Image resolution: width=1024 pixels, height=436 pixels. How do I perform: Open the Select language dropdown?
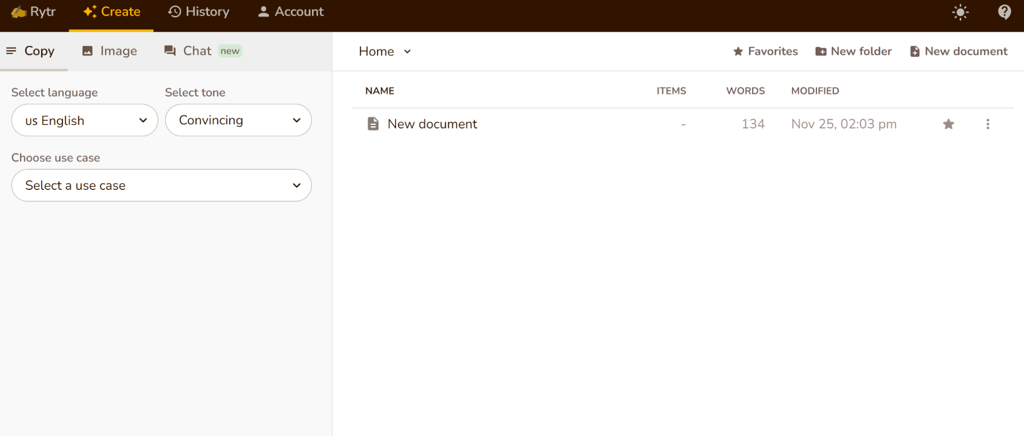click(85, 120)
